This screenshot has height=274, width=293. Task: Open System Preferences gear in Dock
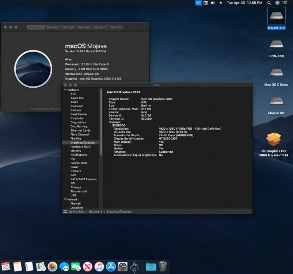(123, 267)
